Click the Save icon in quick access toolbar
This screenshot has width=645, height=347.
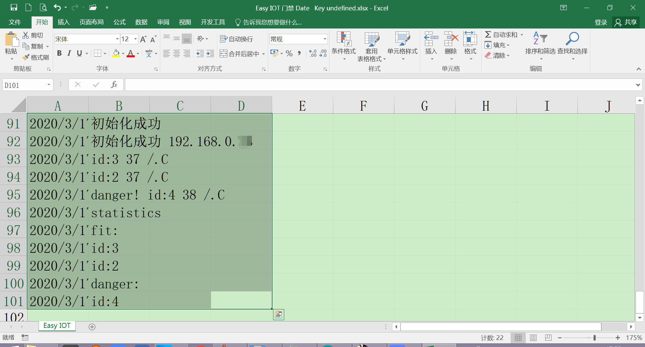[x=14, y=7]
